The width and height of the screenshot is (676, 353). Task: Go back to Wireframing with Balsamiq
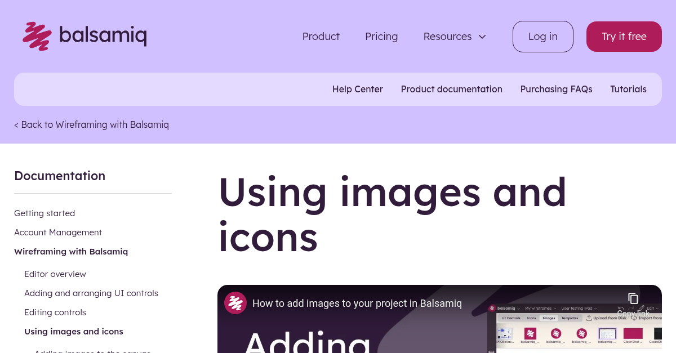coord(91,124)
